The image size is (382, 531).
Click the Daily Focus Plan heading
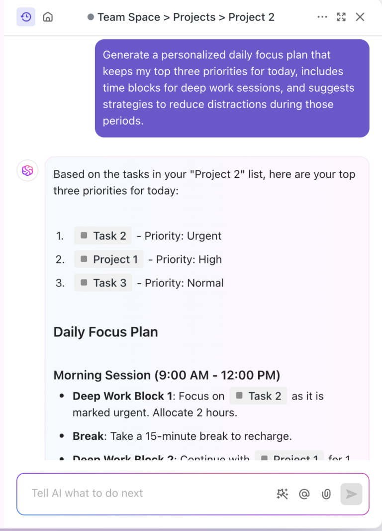105,332
